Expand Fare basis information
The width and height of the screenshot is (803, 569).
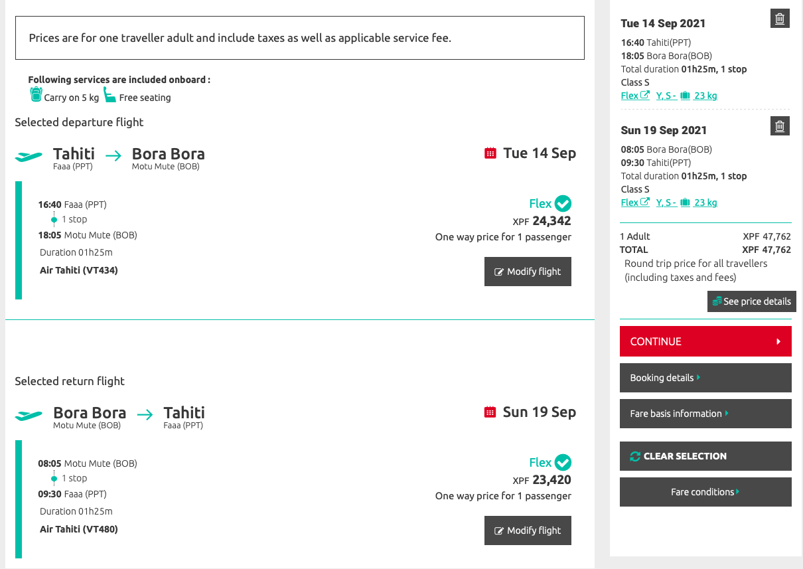click(705, 414)
